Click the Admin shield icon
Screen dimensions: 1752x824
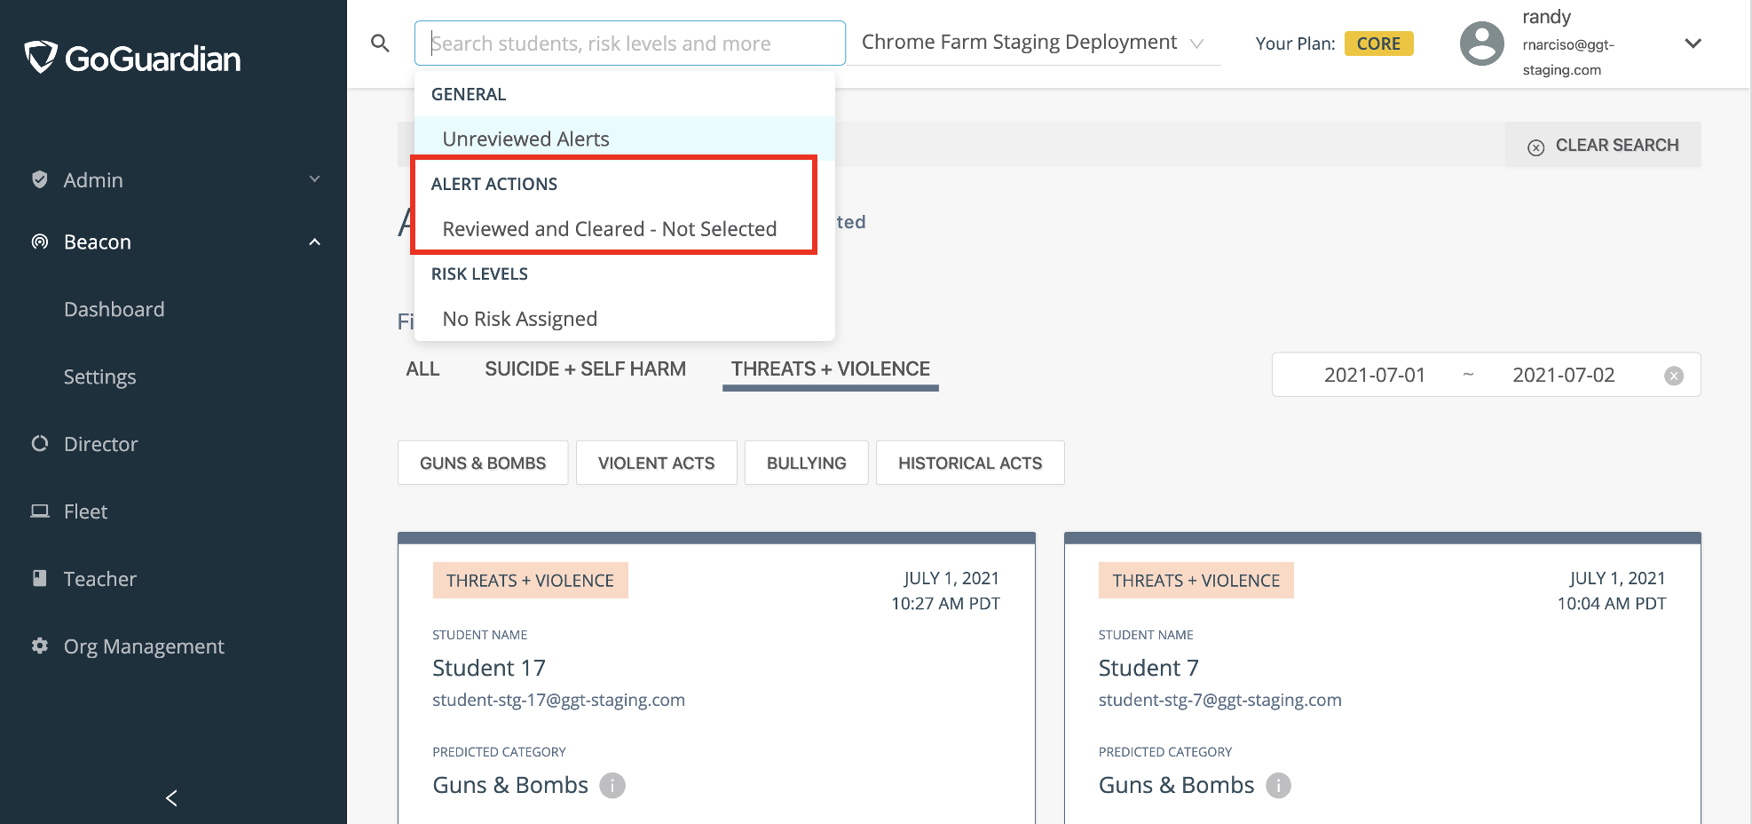[x=39, y=179]
